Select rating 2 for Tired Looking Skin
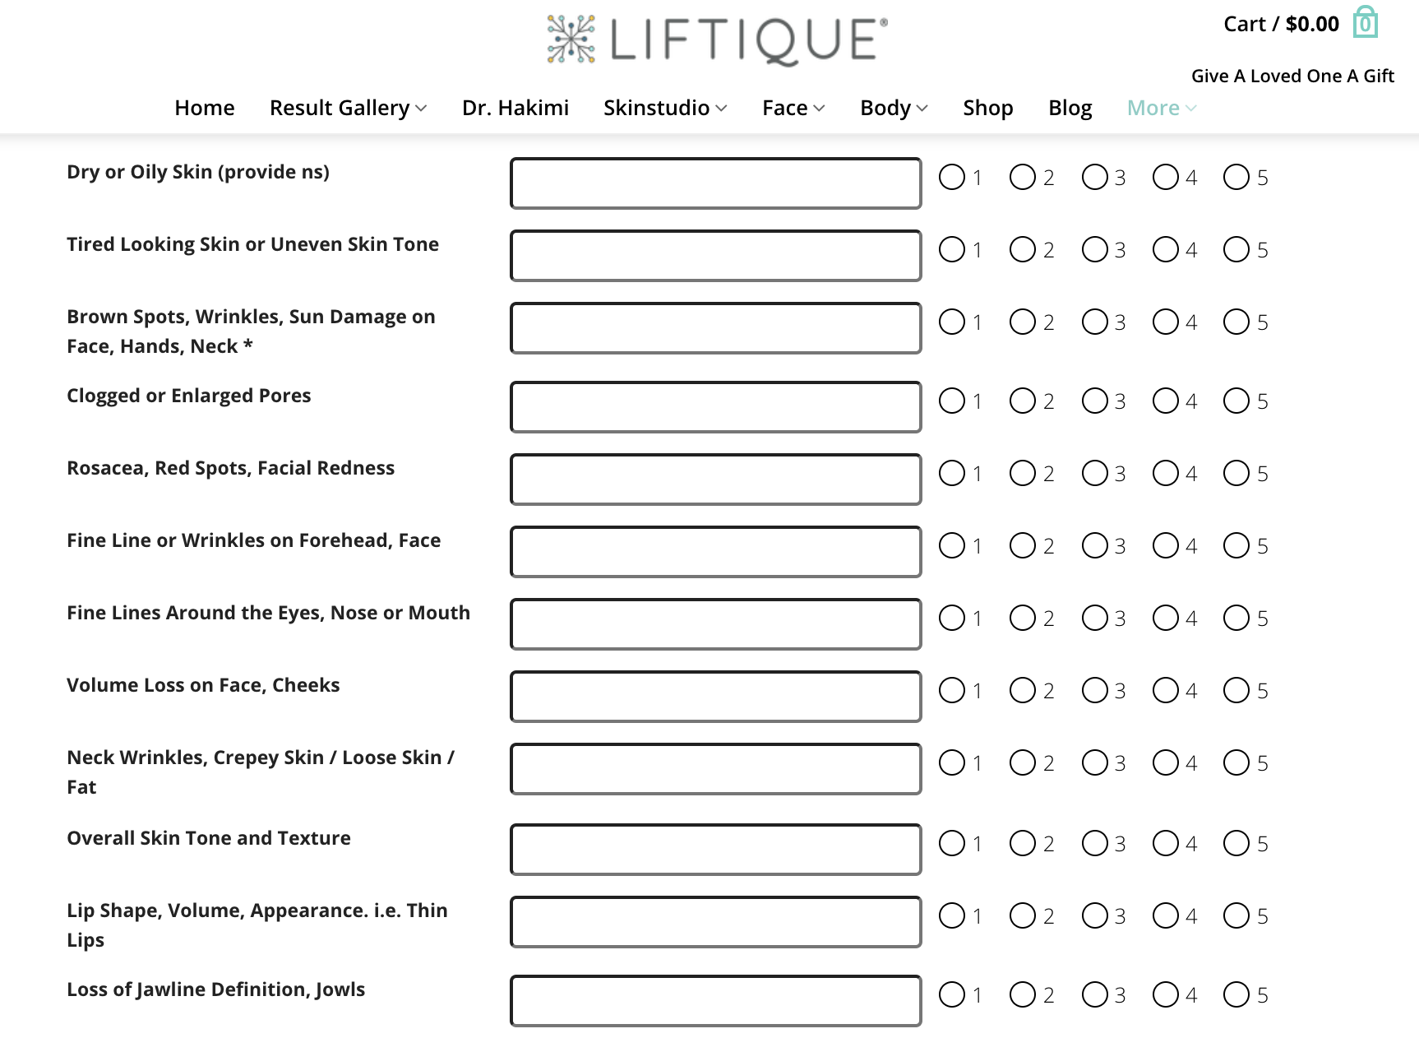 point(1023,249)
